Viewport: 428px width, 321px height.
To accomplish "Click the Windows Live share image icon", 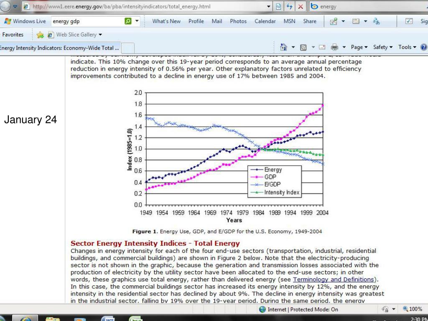I will 333,21.
